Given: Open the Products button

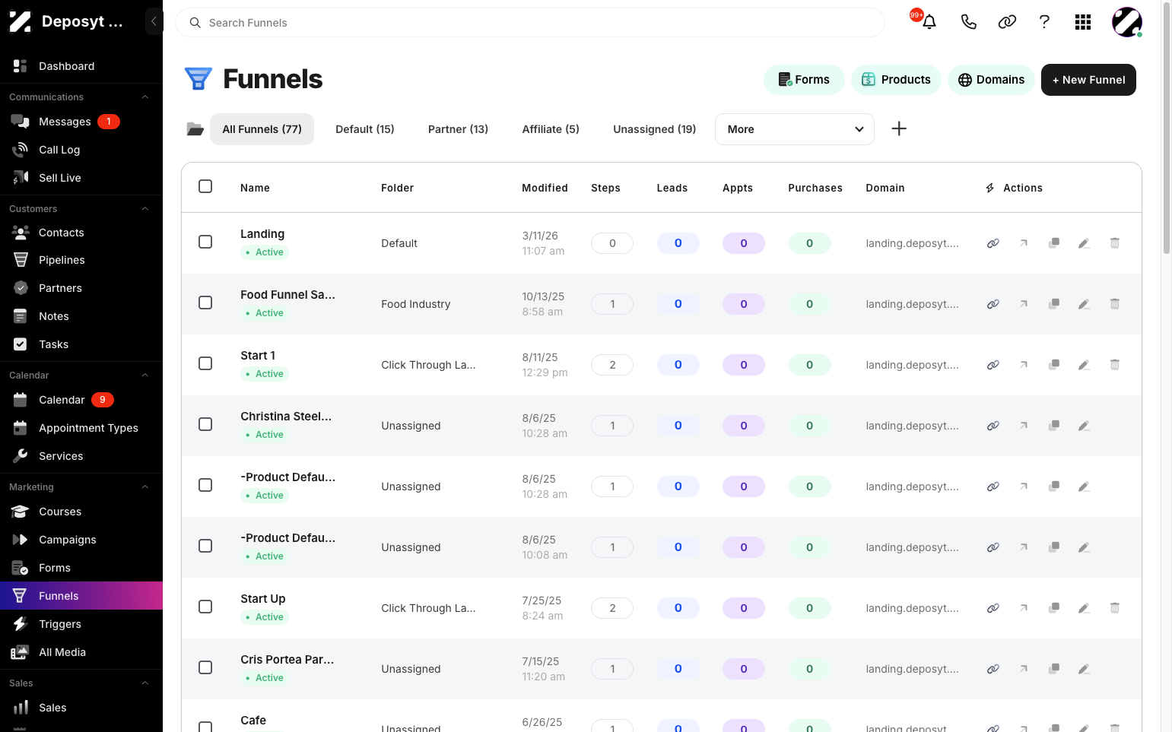Looking at the screenshot, I should (896, 80).
